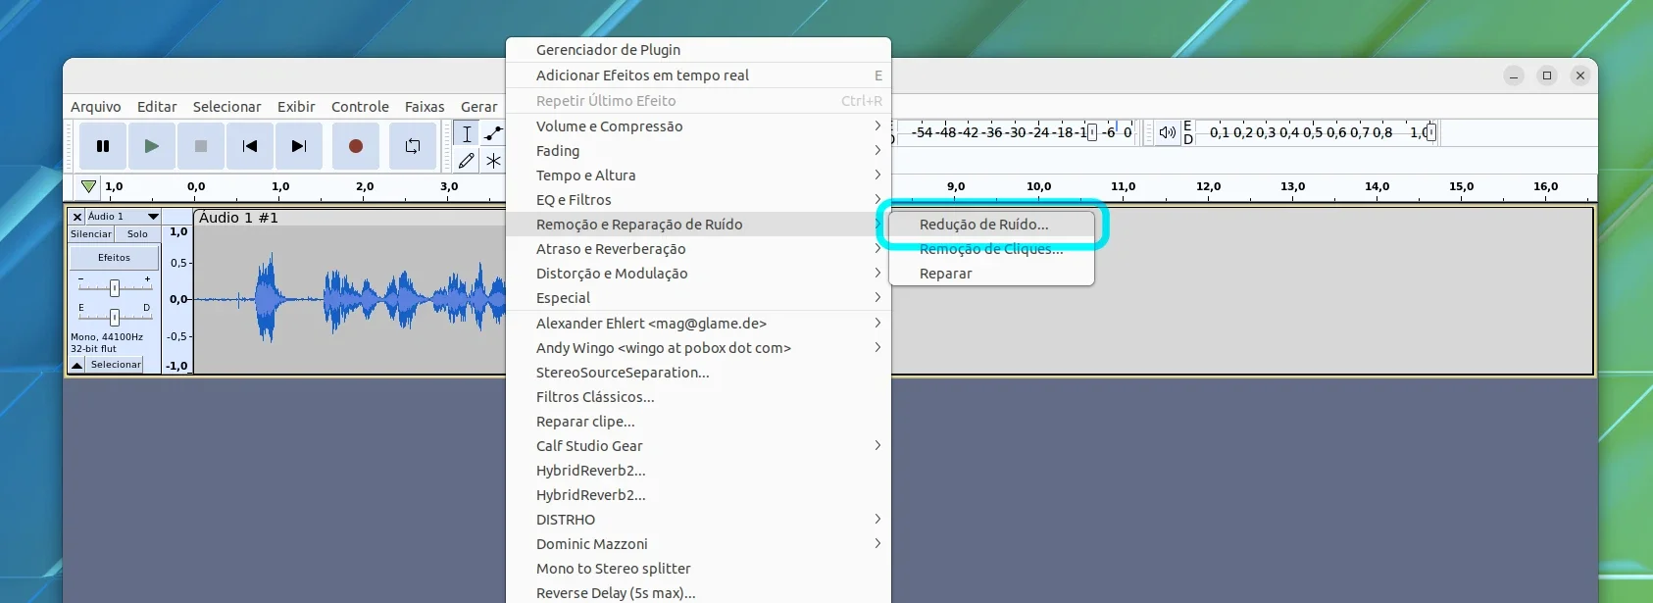Adjust the track pan E/D slider
Image resolution: width=1653 pixels, height=603 pixels.
pos(114,317)
